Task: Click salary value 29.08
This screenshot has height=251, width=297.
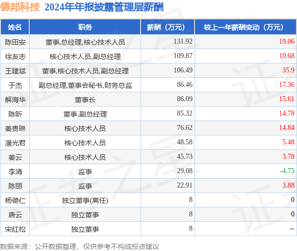Action: point(185,171)
